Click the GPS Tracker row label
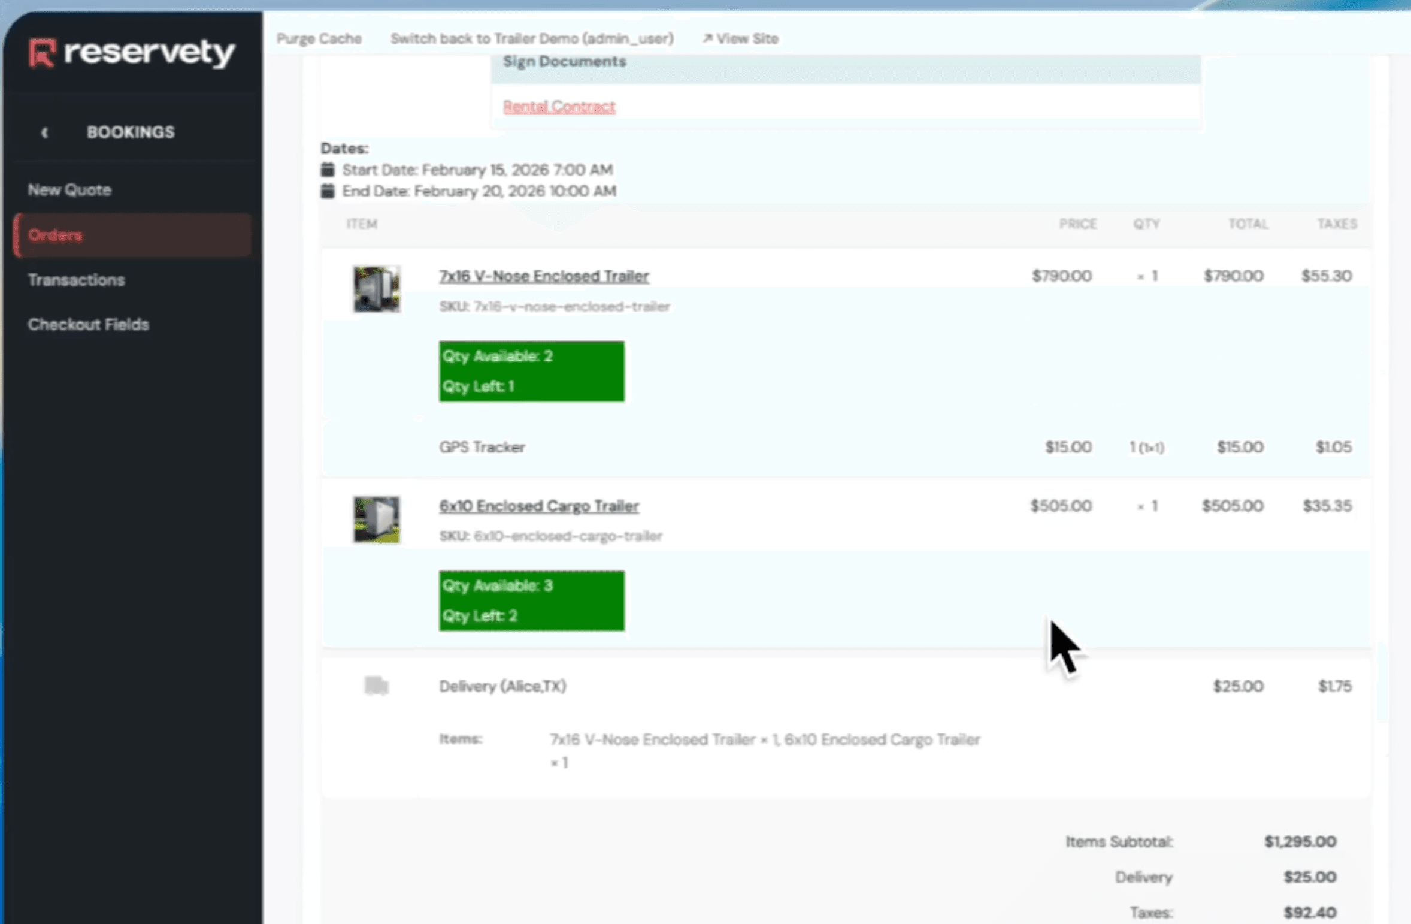Image resolution: width=1411 pixels, height=924 pixels. [x=482, y=448]
